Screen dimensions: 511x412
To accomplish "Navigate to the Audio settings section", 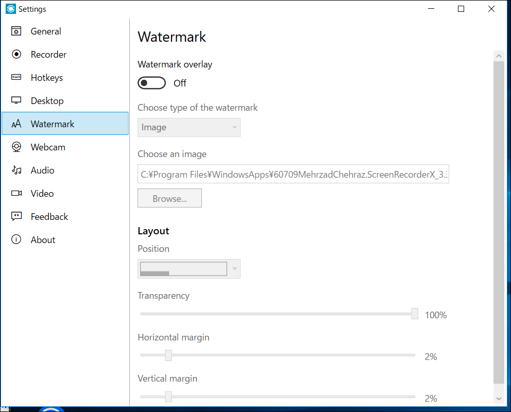I will (41, 170).
